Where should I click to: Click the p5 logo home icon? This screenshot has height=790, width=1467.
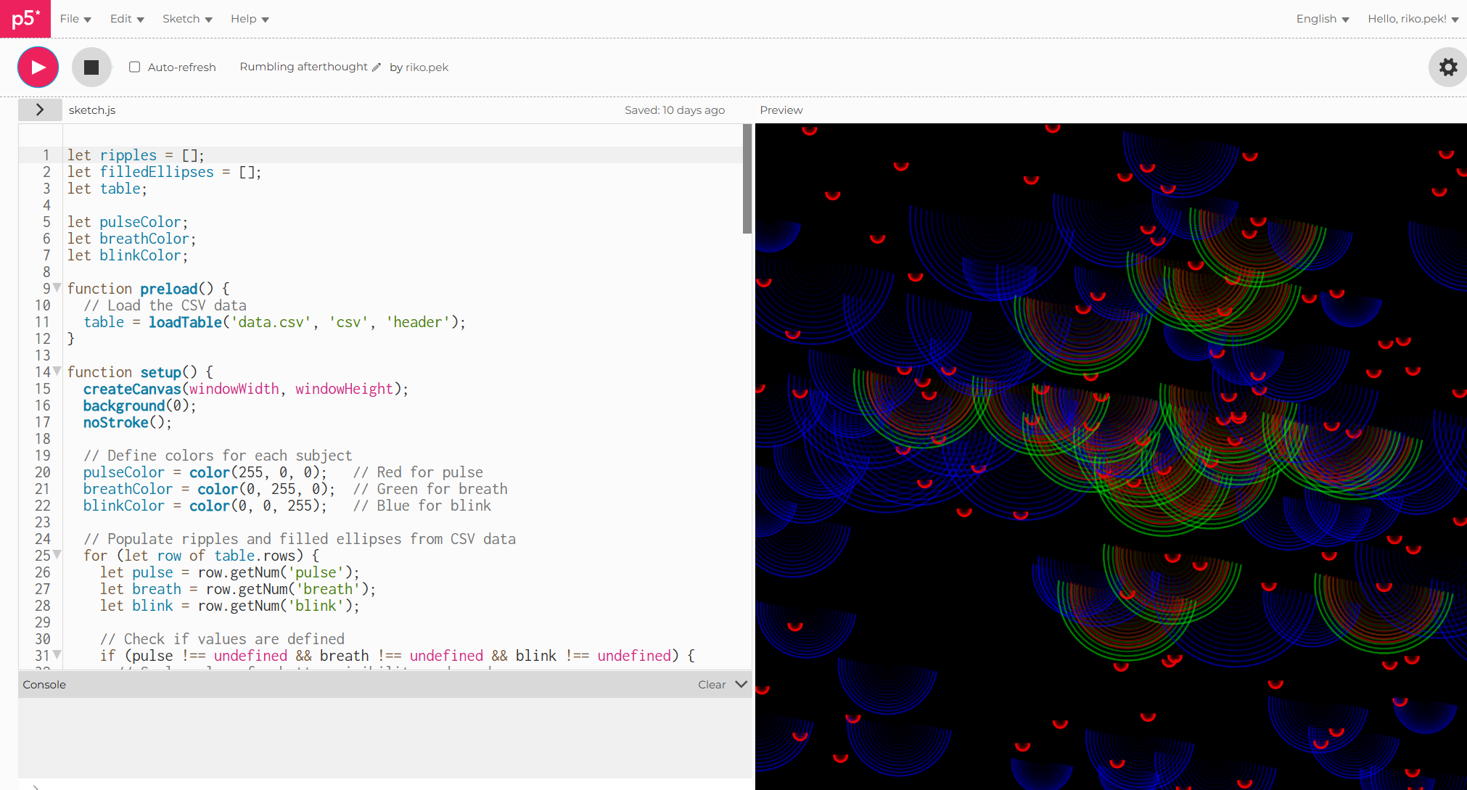(25, 18)
